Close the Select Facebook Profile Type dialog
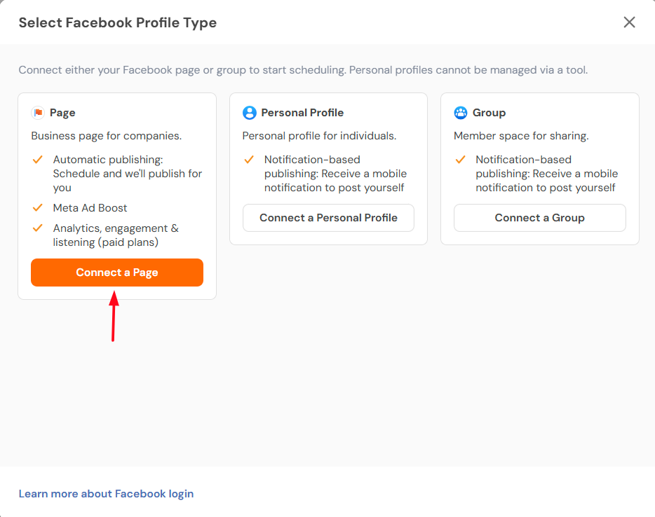The width and height of the screenshot is (655, 517). tap(629, 22)
